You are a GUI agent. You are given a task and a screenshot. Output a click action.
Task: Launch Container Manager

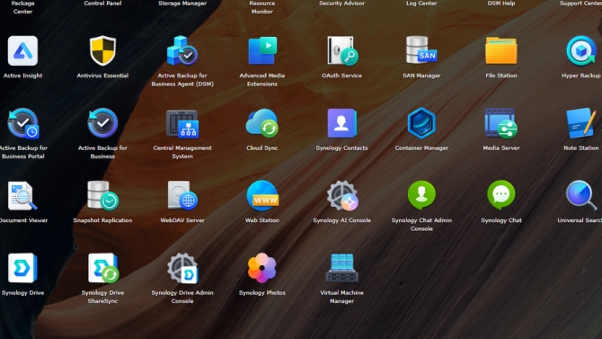[x=421, y=123]
